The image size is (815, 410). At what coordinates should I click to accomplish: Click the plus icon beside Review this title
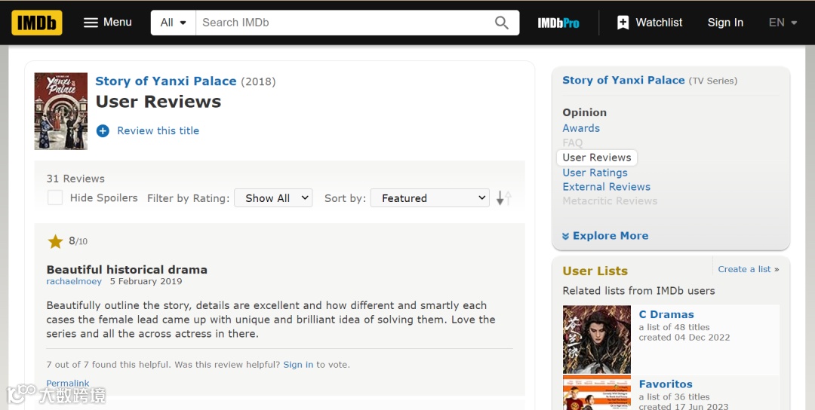click(103, 131)
